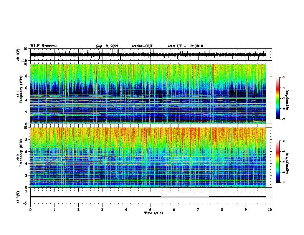Click the ch.2 spectrogram color scale bar

tap(278, 162)
